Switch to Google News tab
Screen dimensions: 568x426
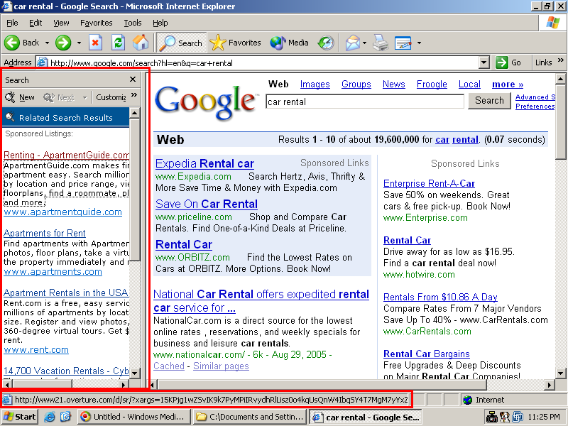pos(394,84)
